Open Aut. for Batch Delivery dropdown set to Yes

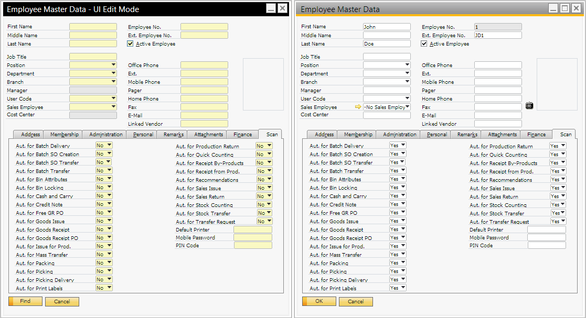pos(402,146)
